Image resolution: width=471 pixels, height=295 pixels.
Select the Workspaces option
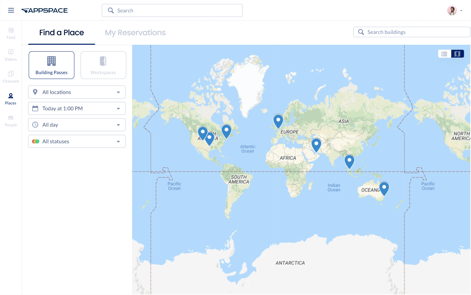coord(103,65)
